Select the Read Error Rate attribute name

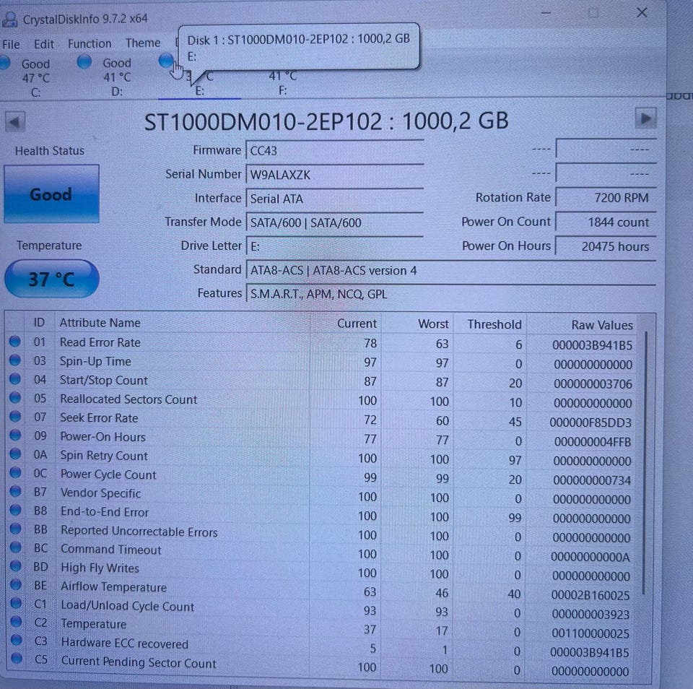(100, 342)
